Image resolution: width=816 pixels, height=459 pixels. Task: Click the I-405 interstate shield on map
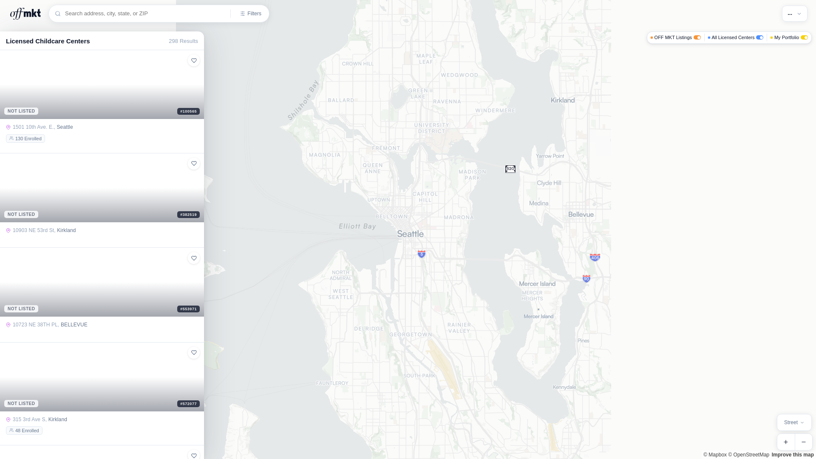[x=595, y=257]
